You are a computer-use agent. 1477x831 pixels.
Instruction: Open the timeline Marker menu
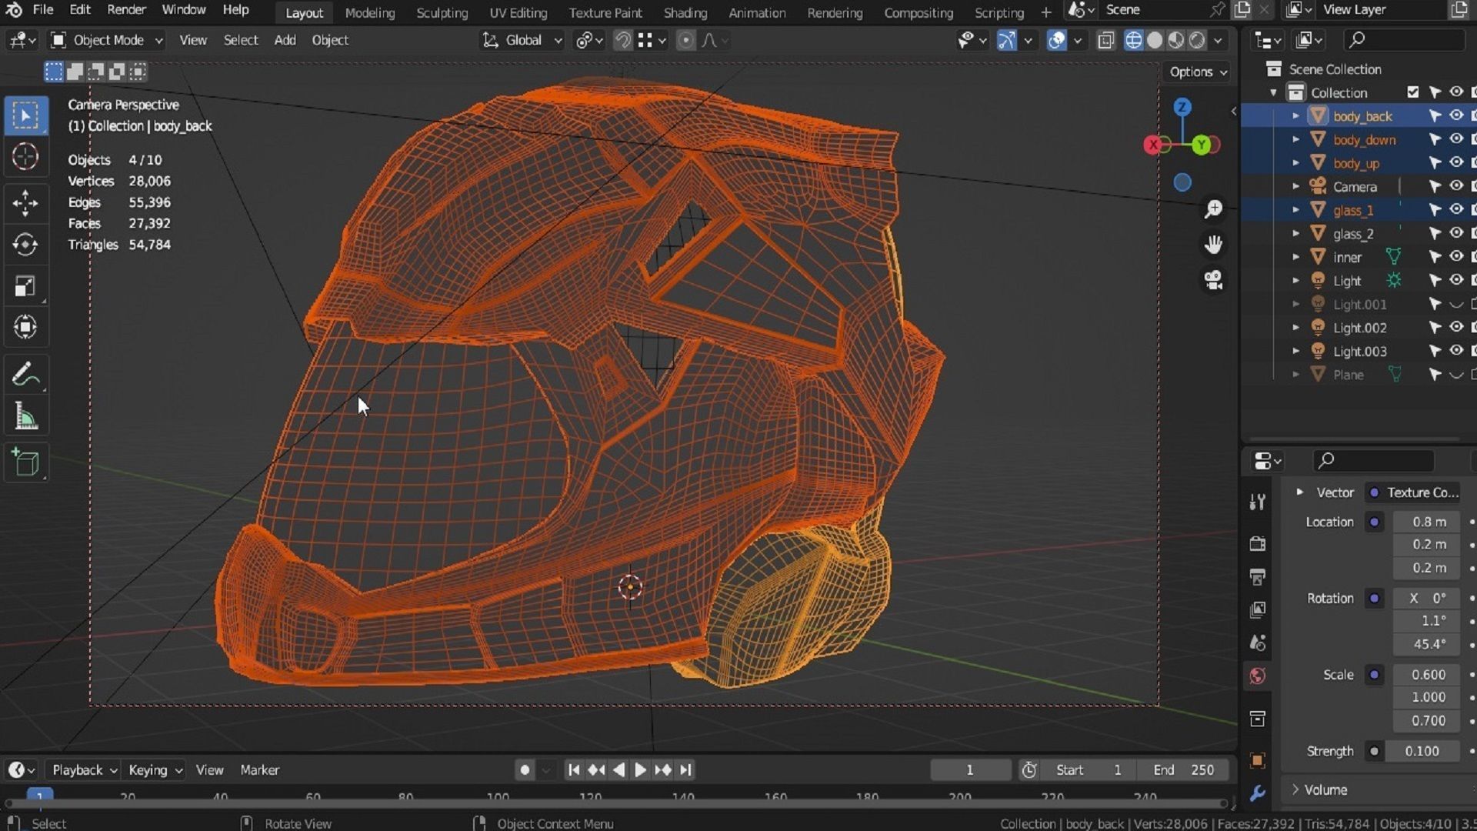(x=259, y=769)
